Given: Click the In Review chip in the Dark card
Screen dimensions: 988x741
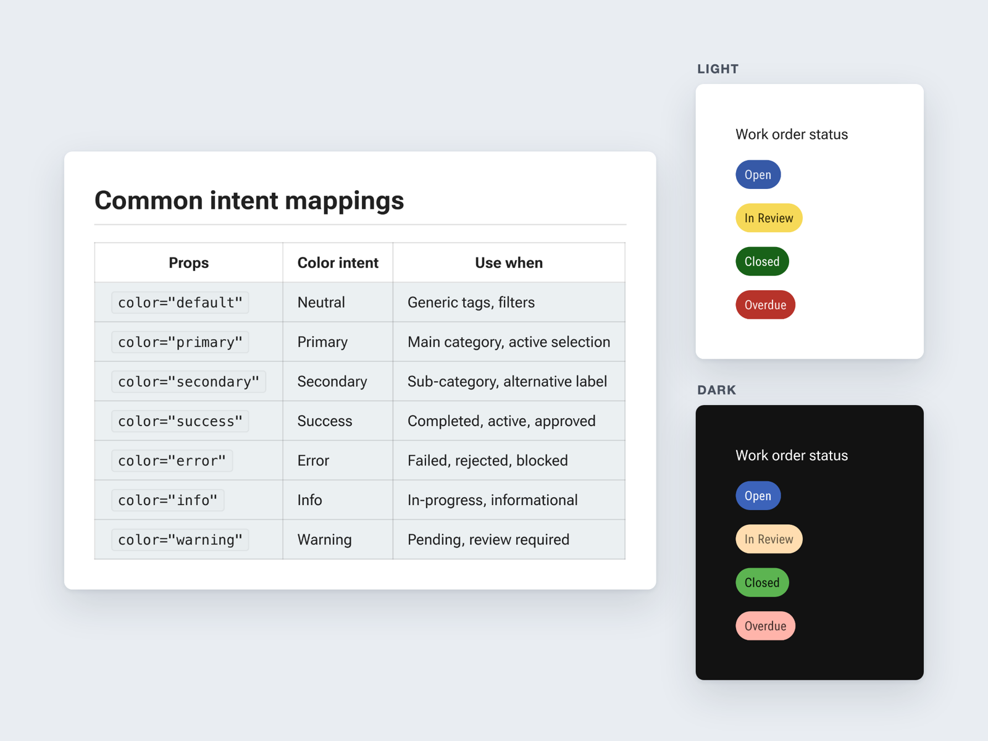Looking at the screenshot, I should pyautogui.click(x=769, y=539).
